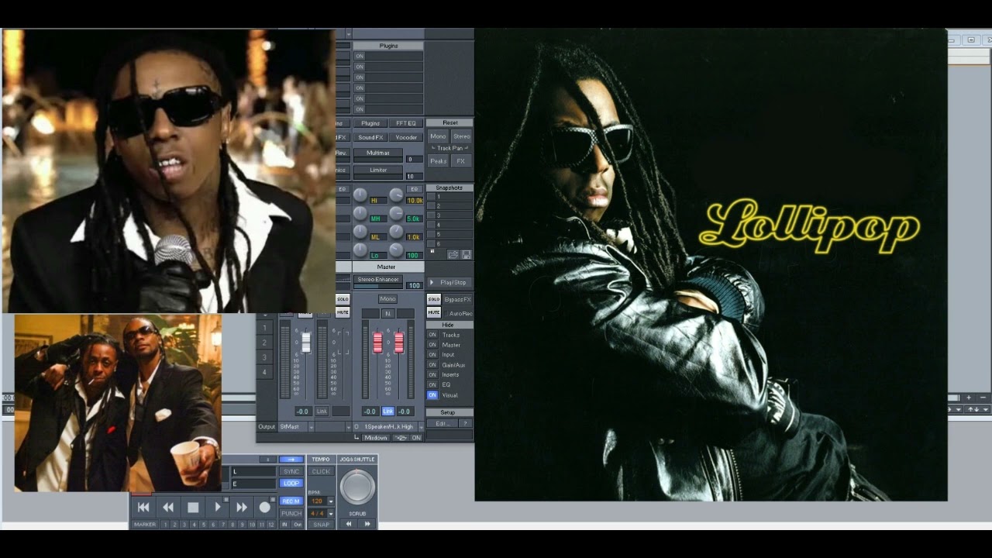Click the fast-forward transport button
992x558 pixels.
click(242, 508)
